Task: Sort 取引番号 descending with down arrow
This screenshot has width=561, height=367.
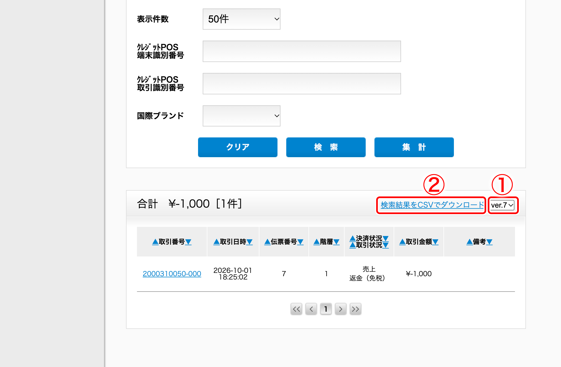Action: pos(188,242)
